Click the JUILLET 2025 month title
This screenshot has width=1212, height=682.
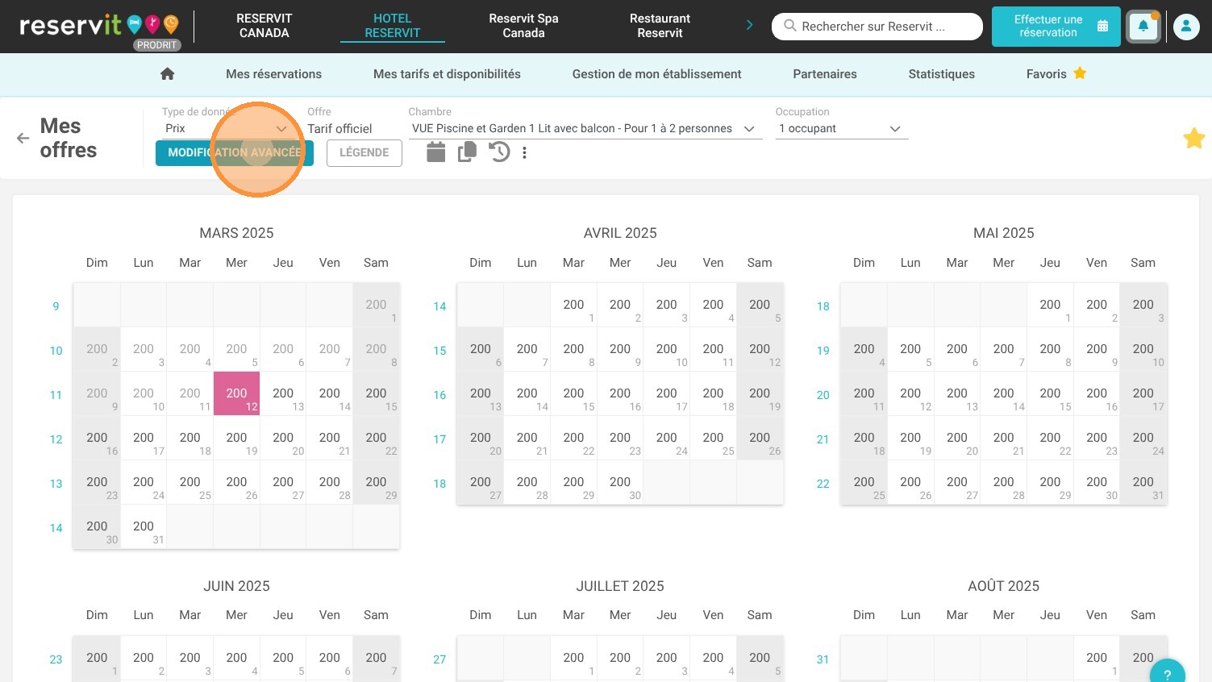620,586
